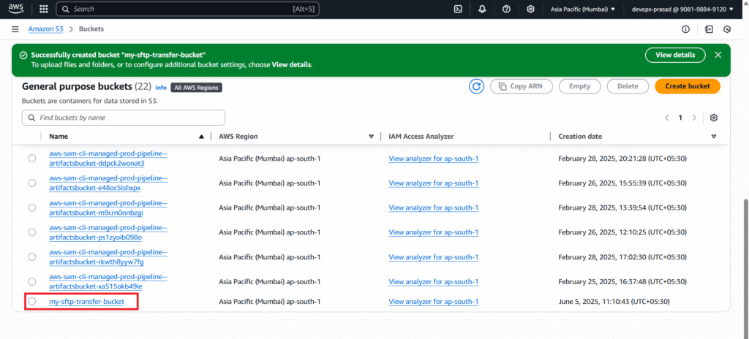Image resolution: width=749 pixels, height=339 pixels.
Task: Open View analyzer link for ps1zyoib098o row
Action: pos(433,232)
